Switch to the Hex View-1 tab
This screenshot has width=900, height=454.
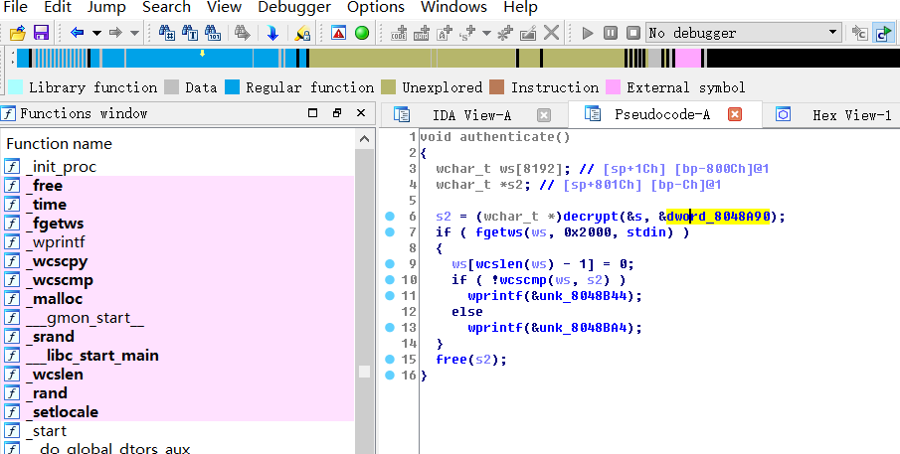point(851,115)
